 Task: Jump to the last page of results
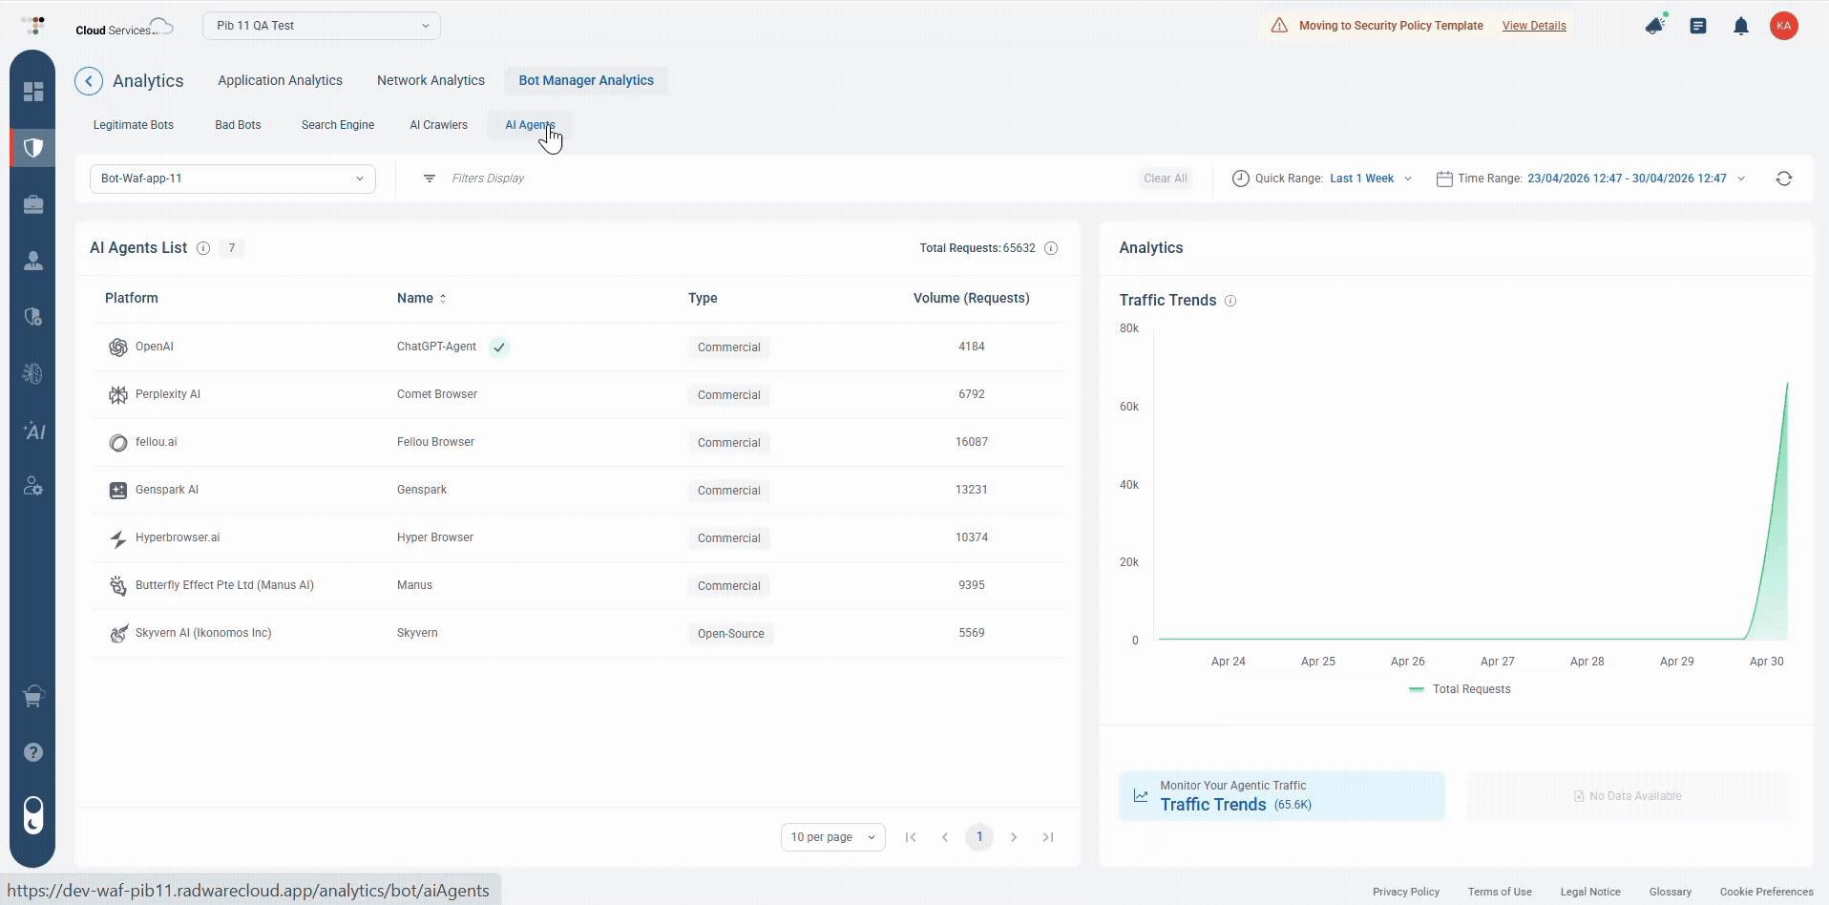coord(1048,837)
